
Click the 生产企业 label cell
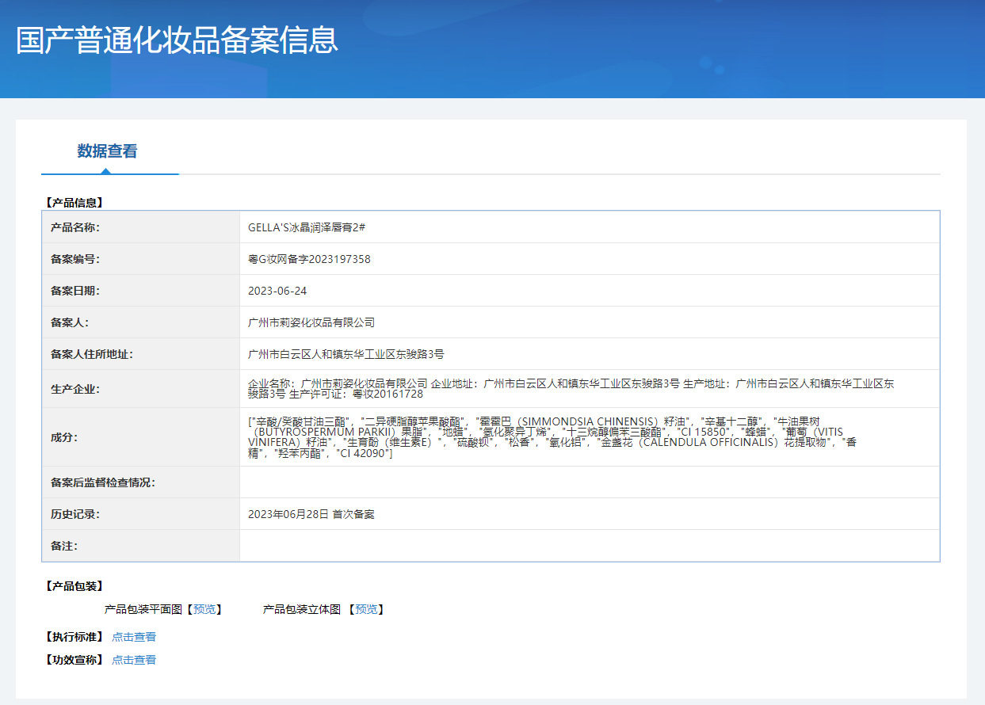[141, 389]
